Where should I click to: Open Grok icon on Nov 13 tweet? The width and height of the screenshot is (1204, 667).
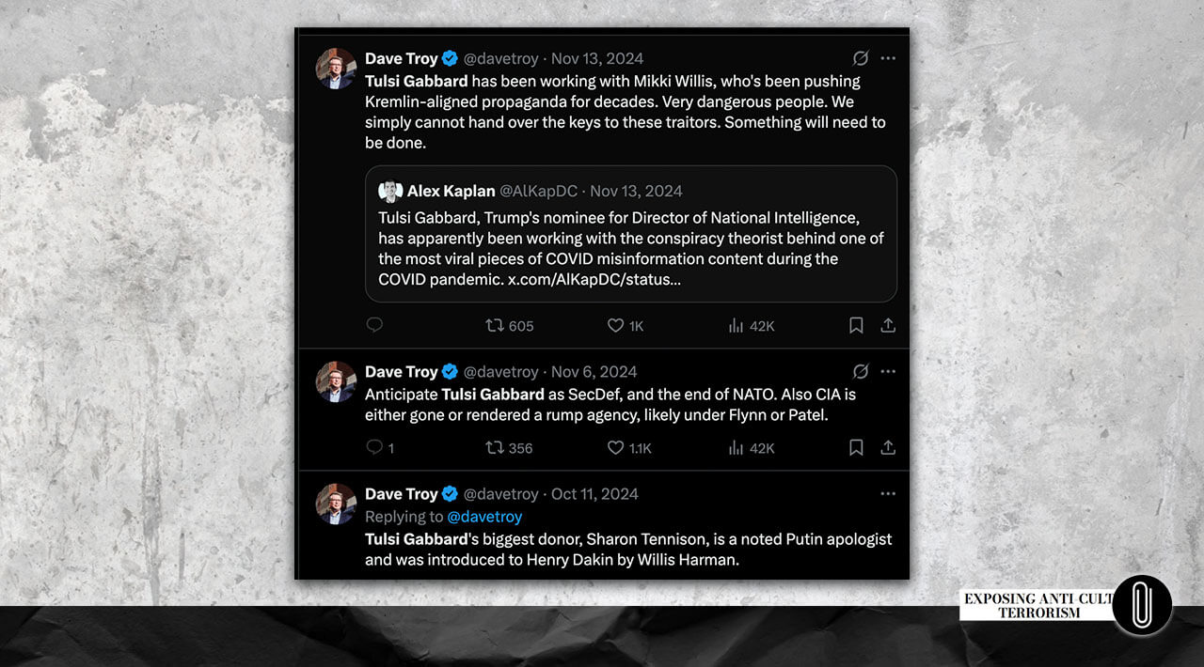click(x=860, y=58)
